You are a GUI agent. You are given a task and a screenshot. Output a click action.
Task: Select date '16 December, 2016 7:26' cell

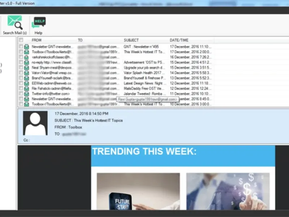[x=190, y=57]
